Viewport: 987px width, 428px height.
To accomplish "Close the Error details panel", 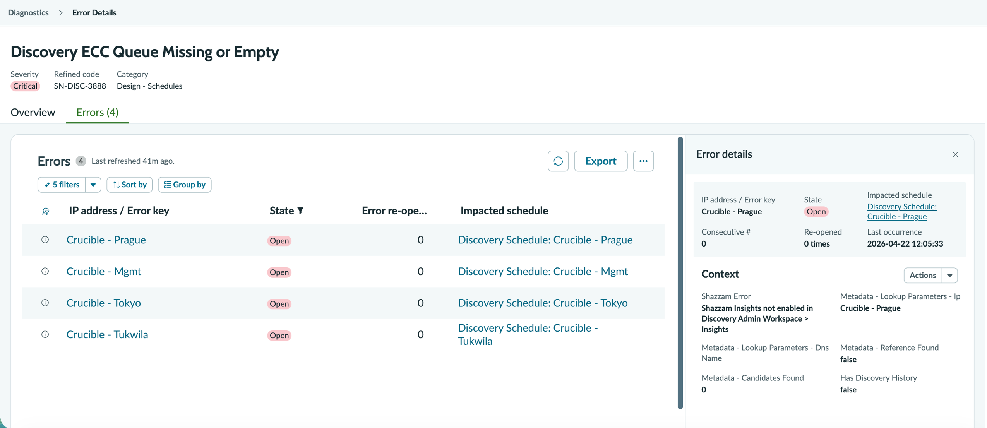I will (x=955, y=154).
